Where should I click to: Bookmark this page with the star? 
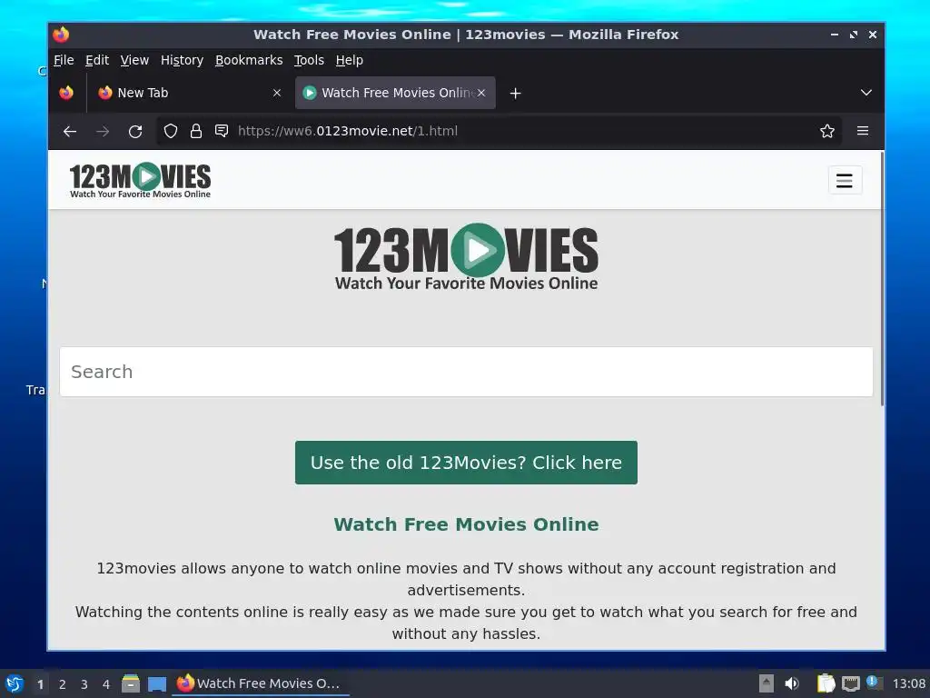tap(826, 131)
